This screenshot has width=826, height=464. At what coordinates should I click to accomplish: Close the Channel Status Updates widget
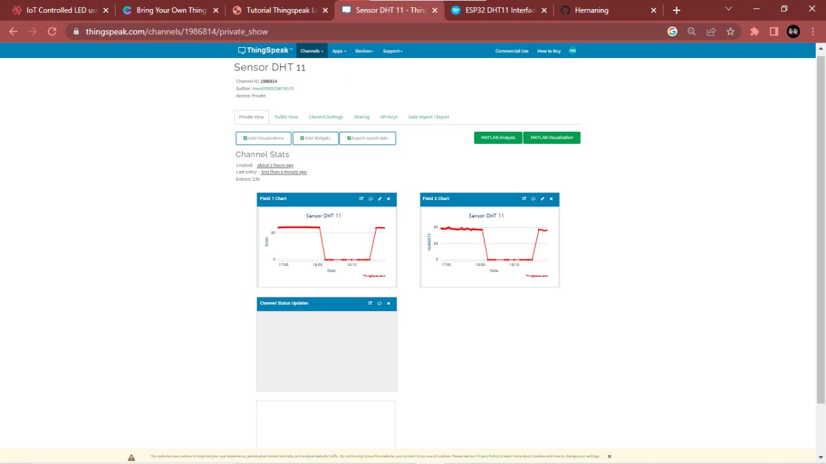click(x=388, y=303)
